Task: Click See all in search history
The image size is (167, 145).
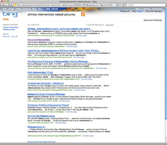Action: point(6,34)
